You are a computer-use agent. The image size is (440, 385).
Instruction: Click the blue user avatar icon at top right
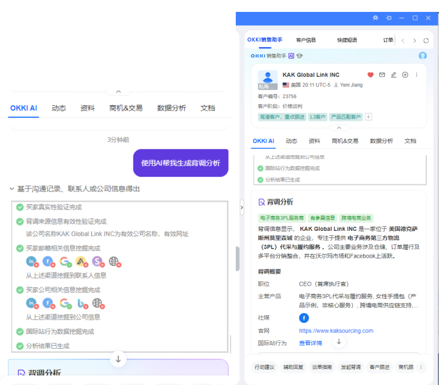point(422,56)
